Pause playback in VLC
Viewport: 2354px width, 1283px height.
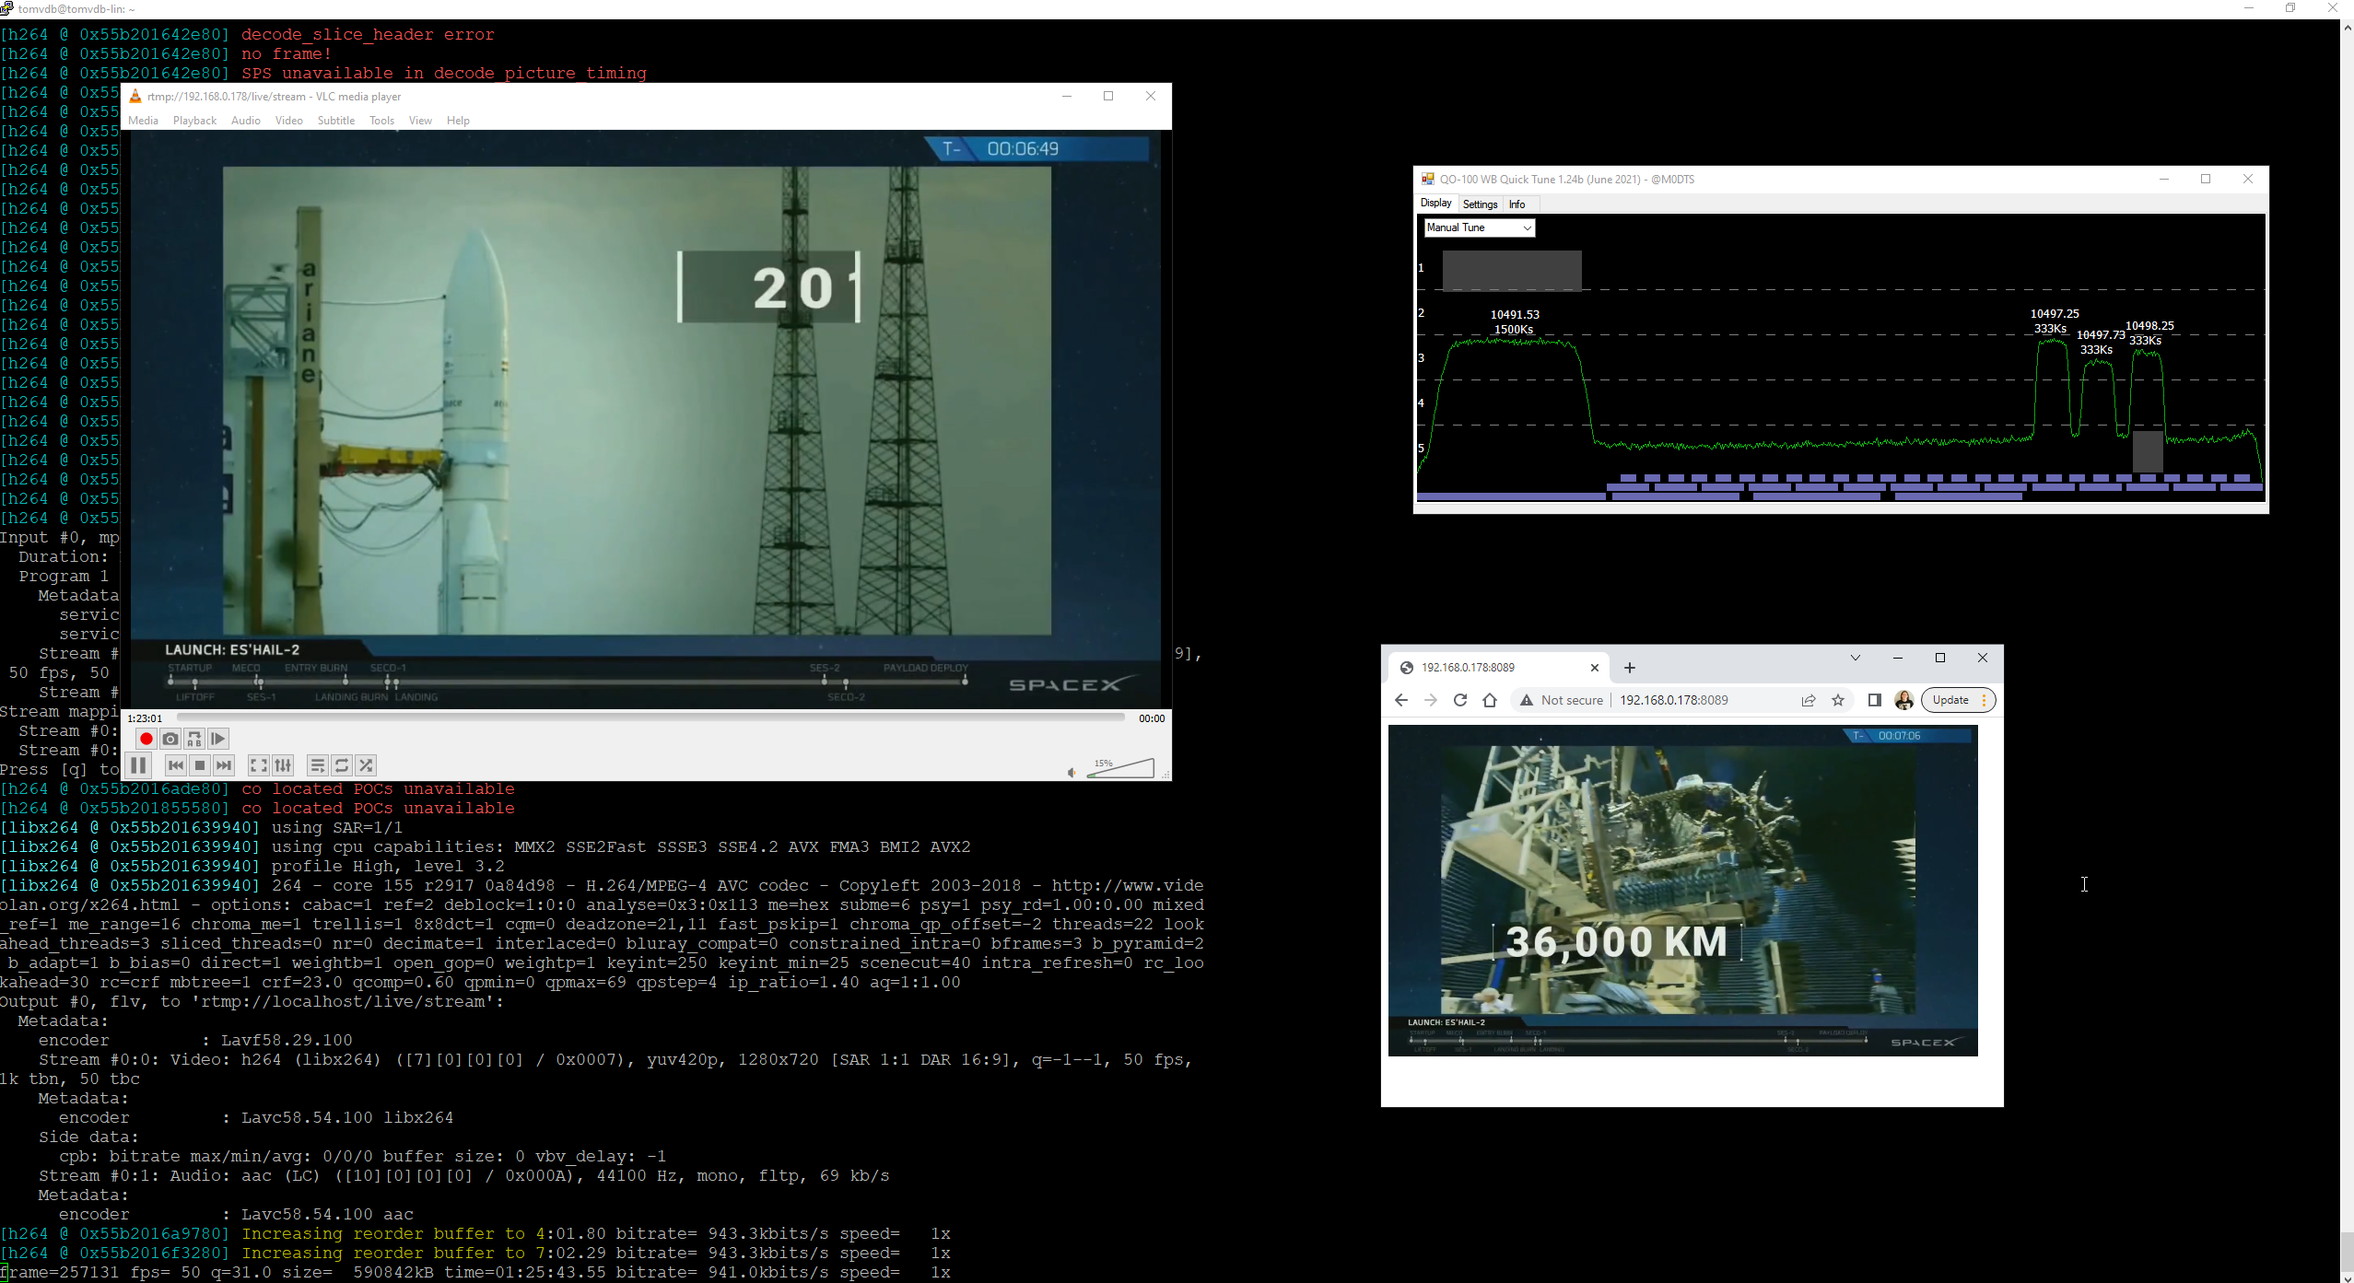coord(138,765)
